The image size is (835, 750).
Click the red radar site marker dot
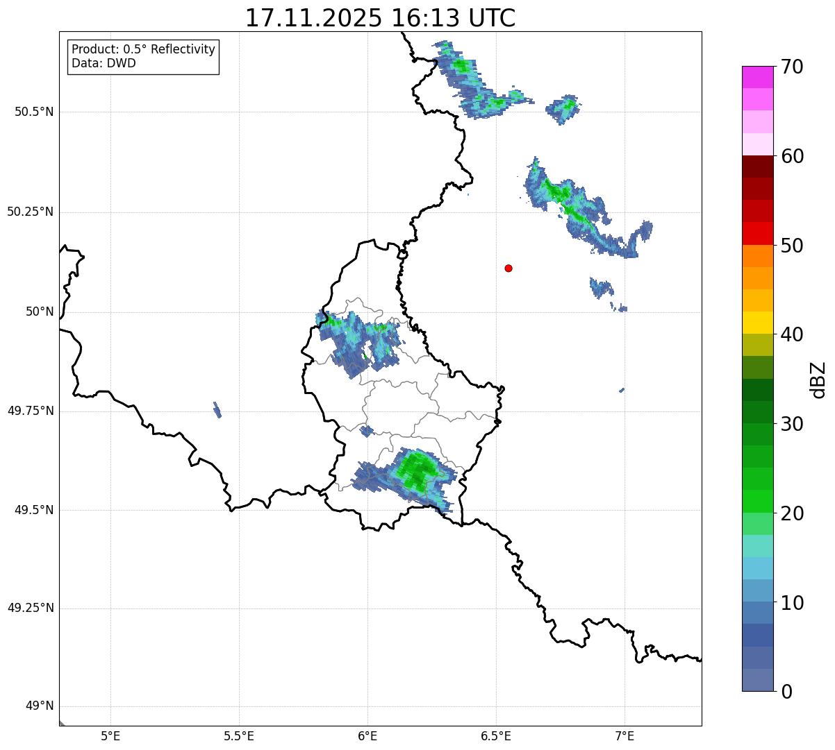pos(509,269)
